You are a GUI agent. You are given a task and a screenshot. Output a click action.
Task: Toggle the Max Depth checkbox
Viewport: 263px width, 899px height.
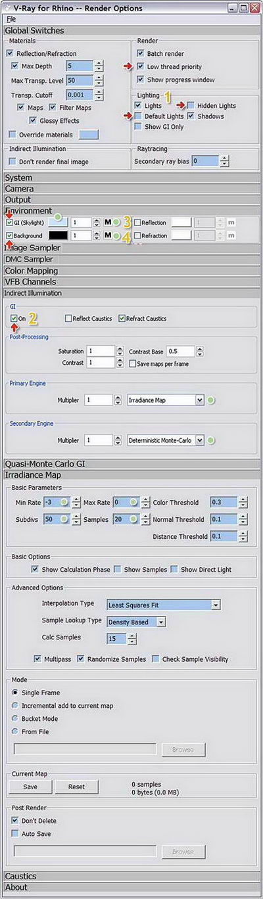tap(16, 66)
